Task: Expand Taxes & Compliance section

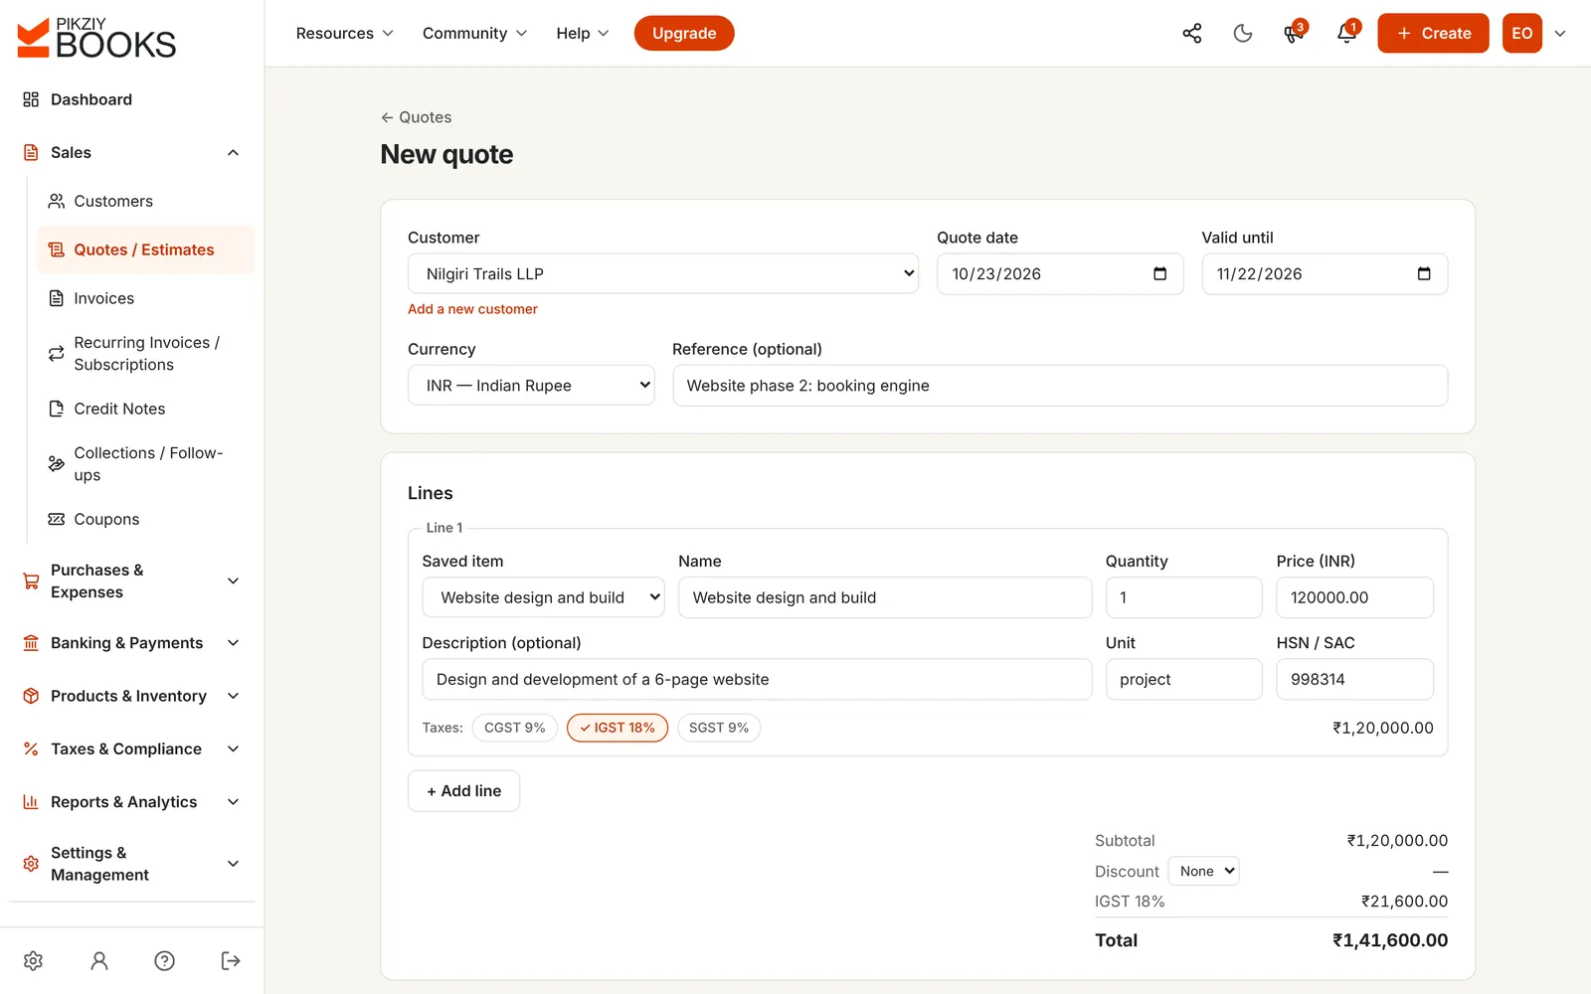Action: 132,749
